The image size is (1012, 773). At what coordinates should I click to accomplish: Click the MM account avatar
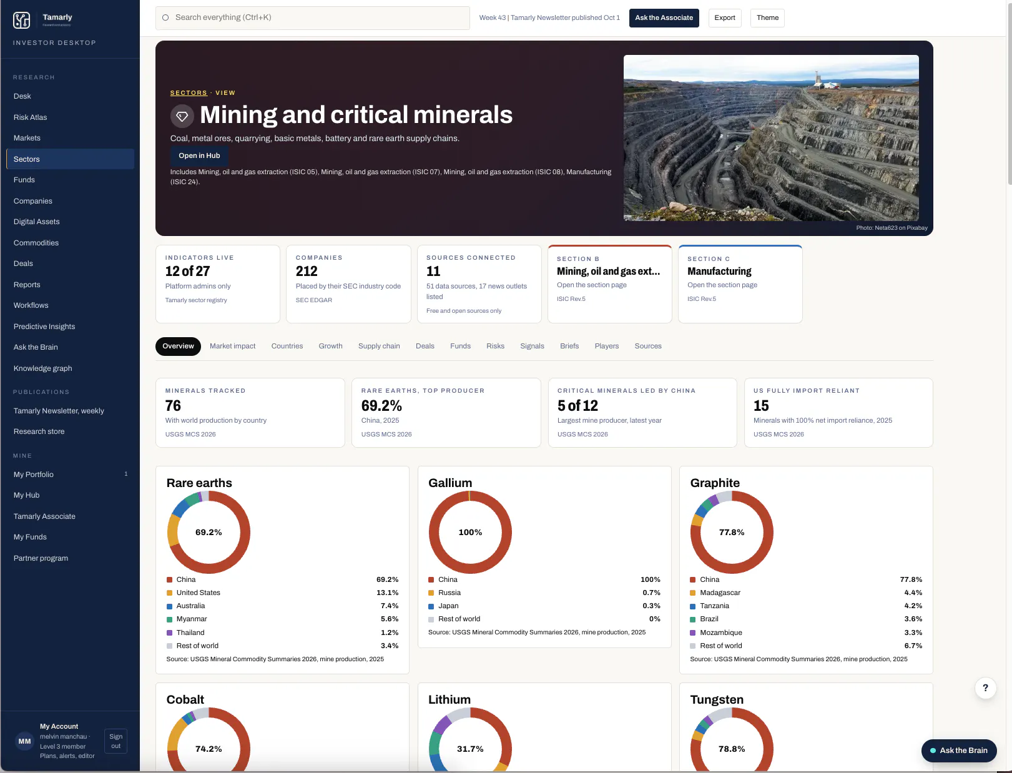24,741
